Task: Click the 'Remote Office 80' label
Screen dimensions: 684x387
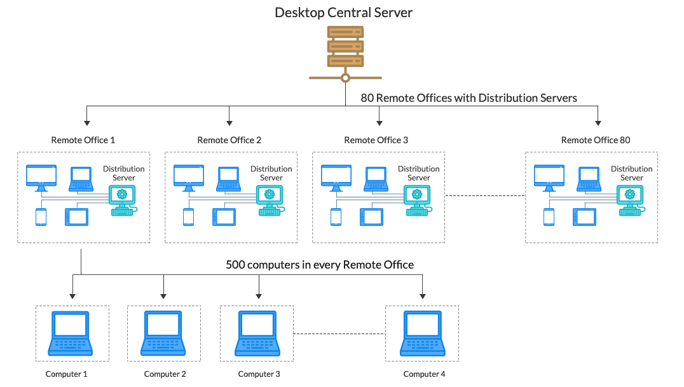Action: click(596, 140)
